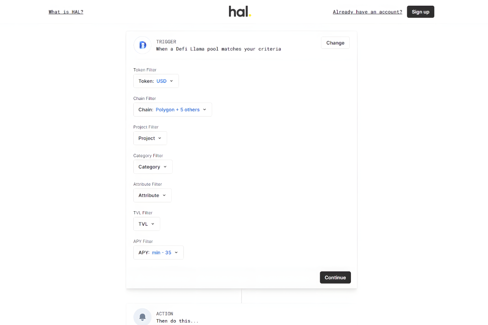488x325 pixels.
Task: Expand the APY filter selector
Action: coord(158,252)
